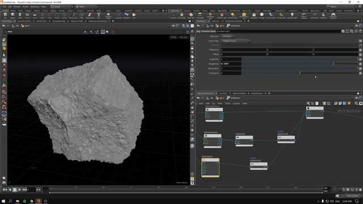Select the Platonic Solids shelf tool

pyautogui.click(x=108, y=15)
